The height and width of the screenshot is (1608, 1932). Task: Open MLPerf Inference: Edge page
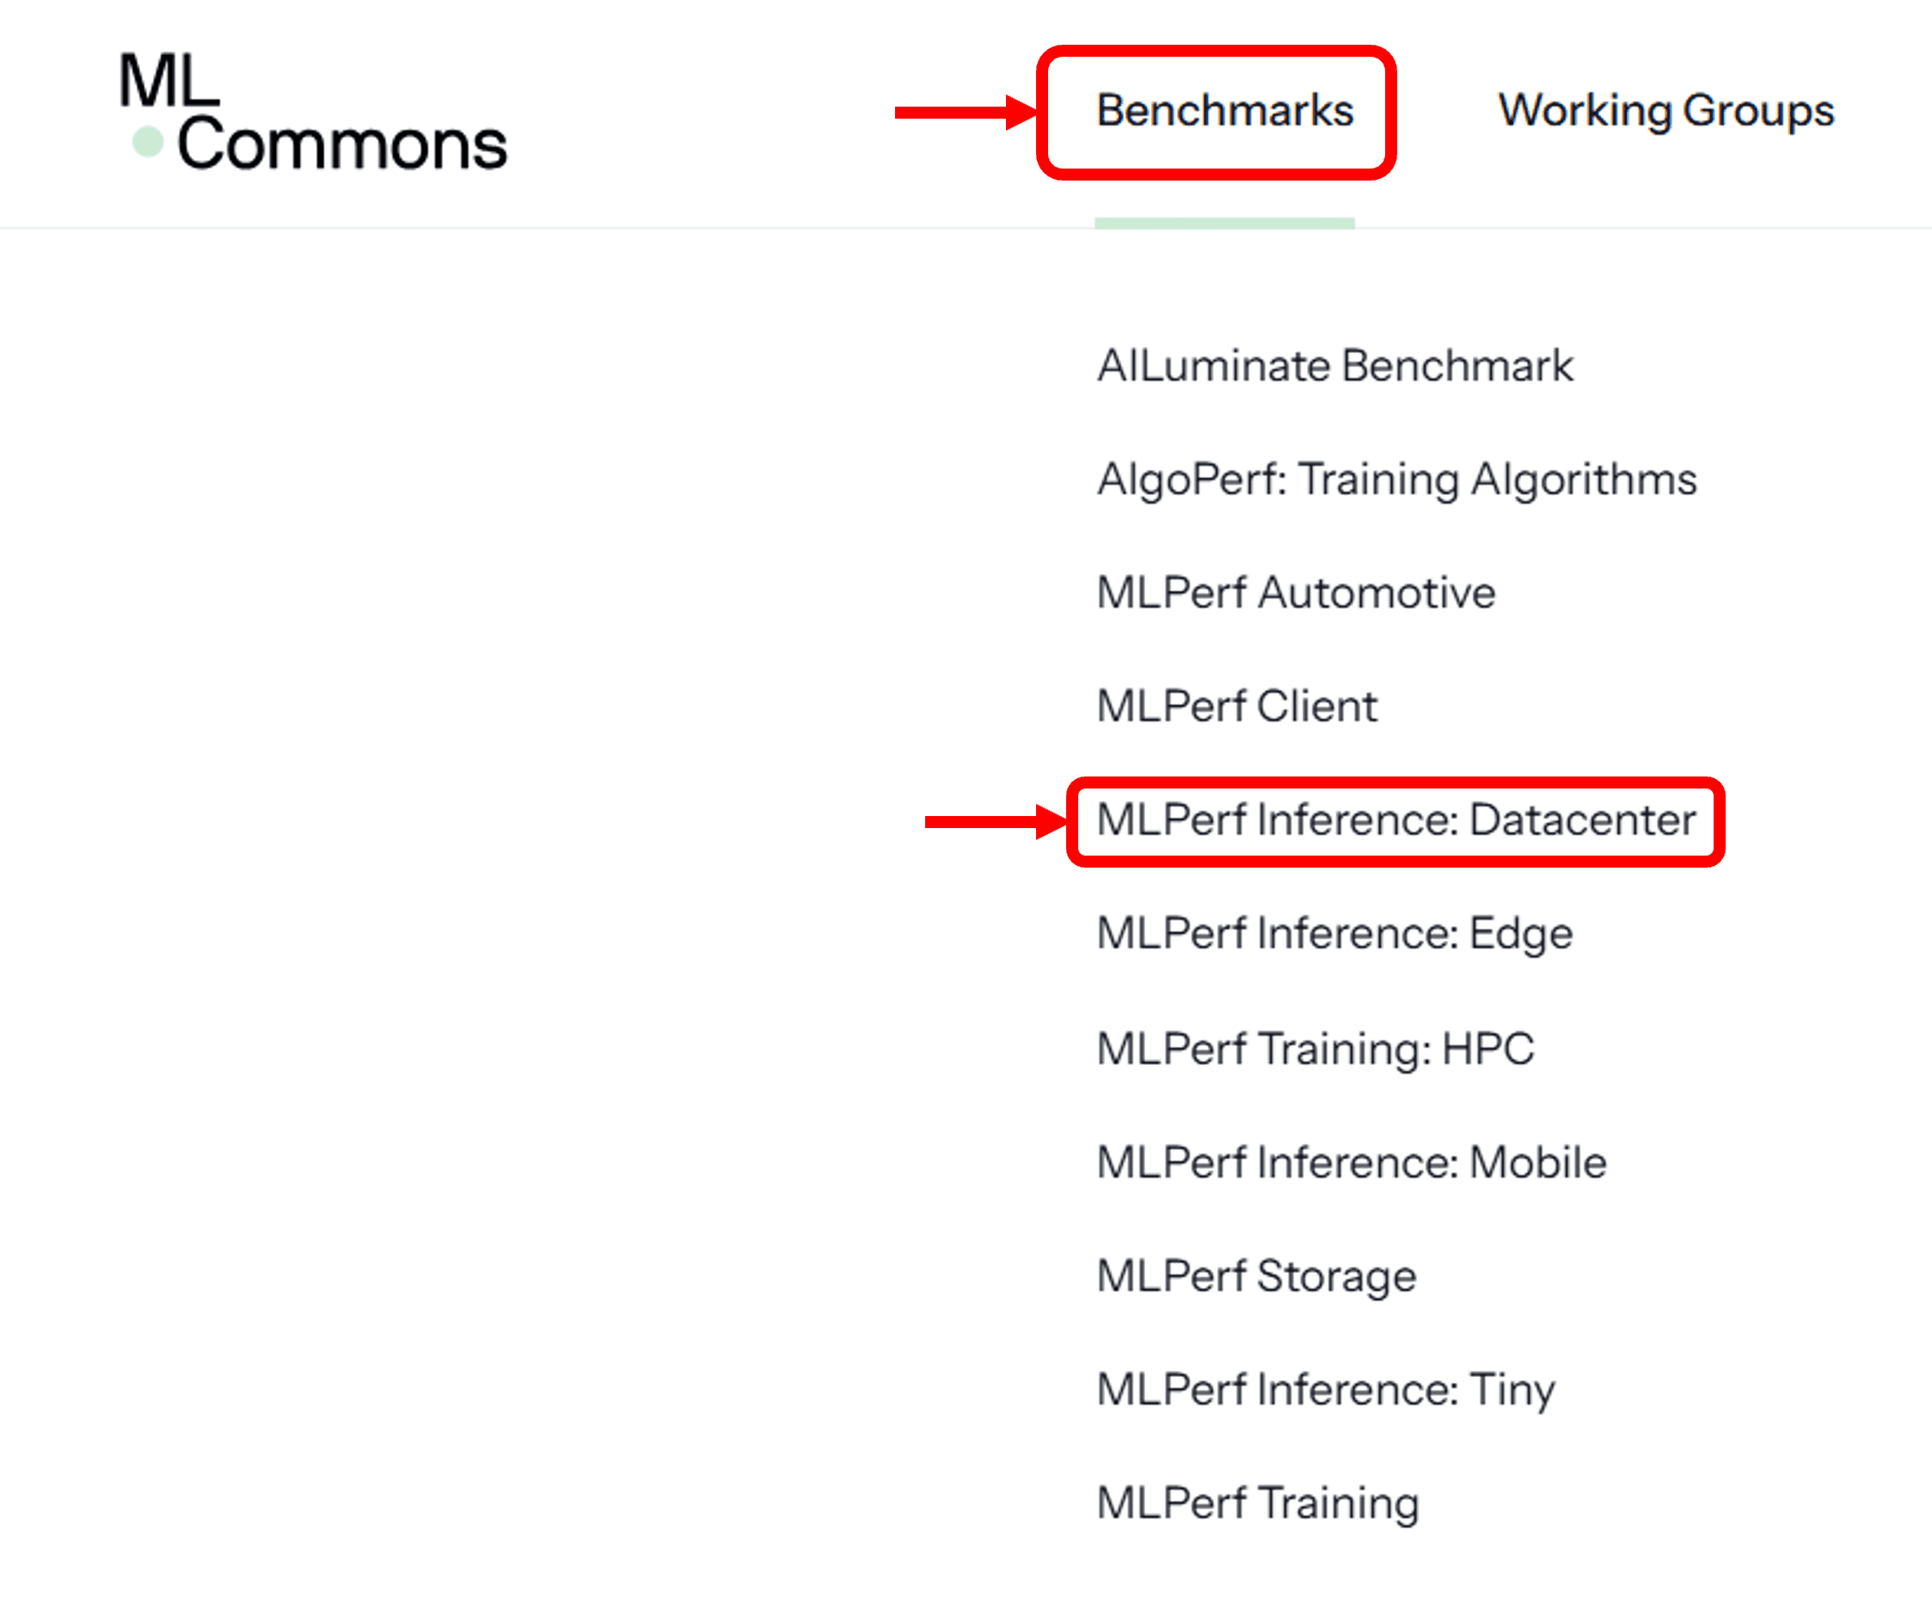1333,933
